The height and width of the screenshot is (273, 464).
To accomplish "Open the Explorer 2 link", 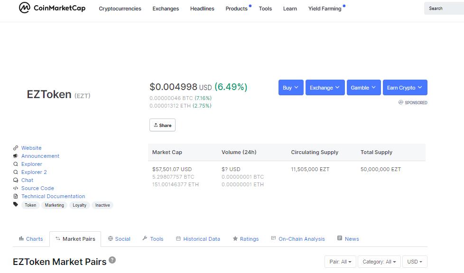I will (x=34, y=172).
